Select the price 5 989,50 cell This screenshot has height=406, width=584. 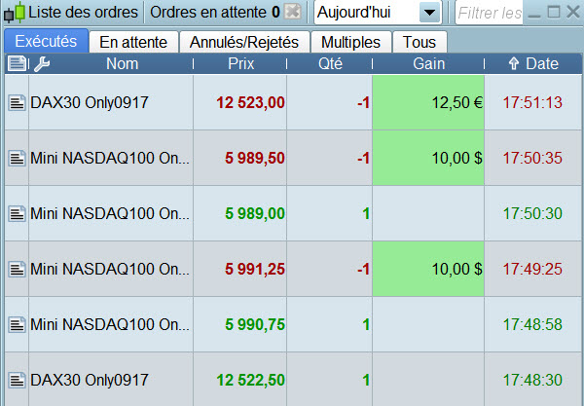(240, 158)
